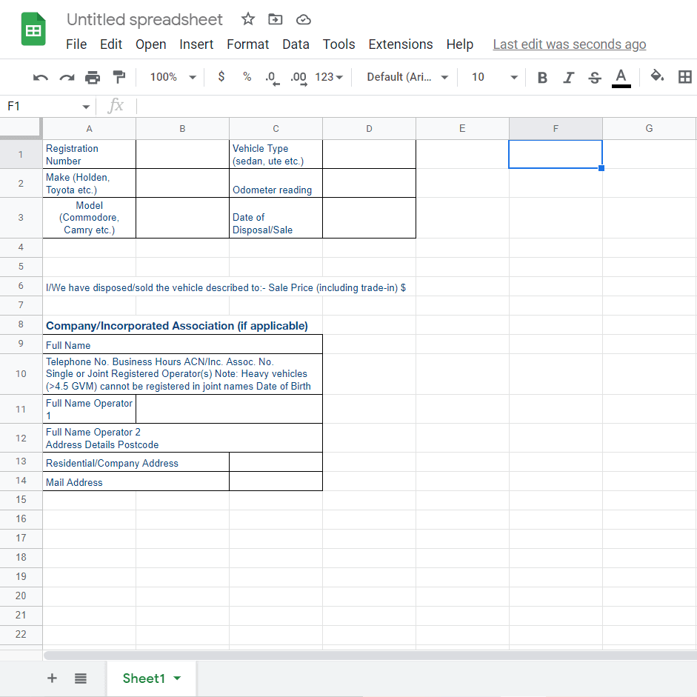697x697 pixels.
Task: Open the Help menu
Action: coord(460,44)
